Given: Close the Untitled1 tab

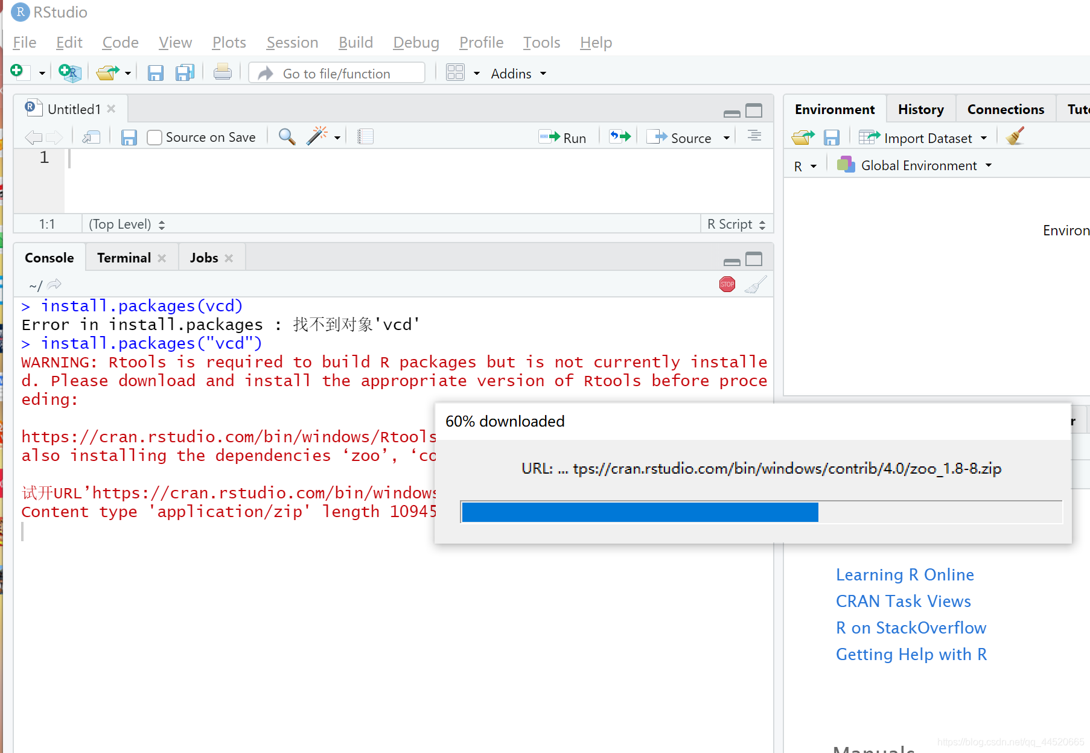Looking at the screenshot, I should pos(111,109).
